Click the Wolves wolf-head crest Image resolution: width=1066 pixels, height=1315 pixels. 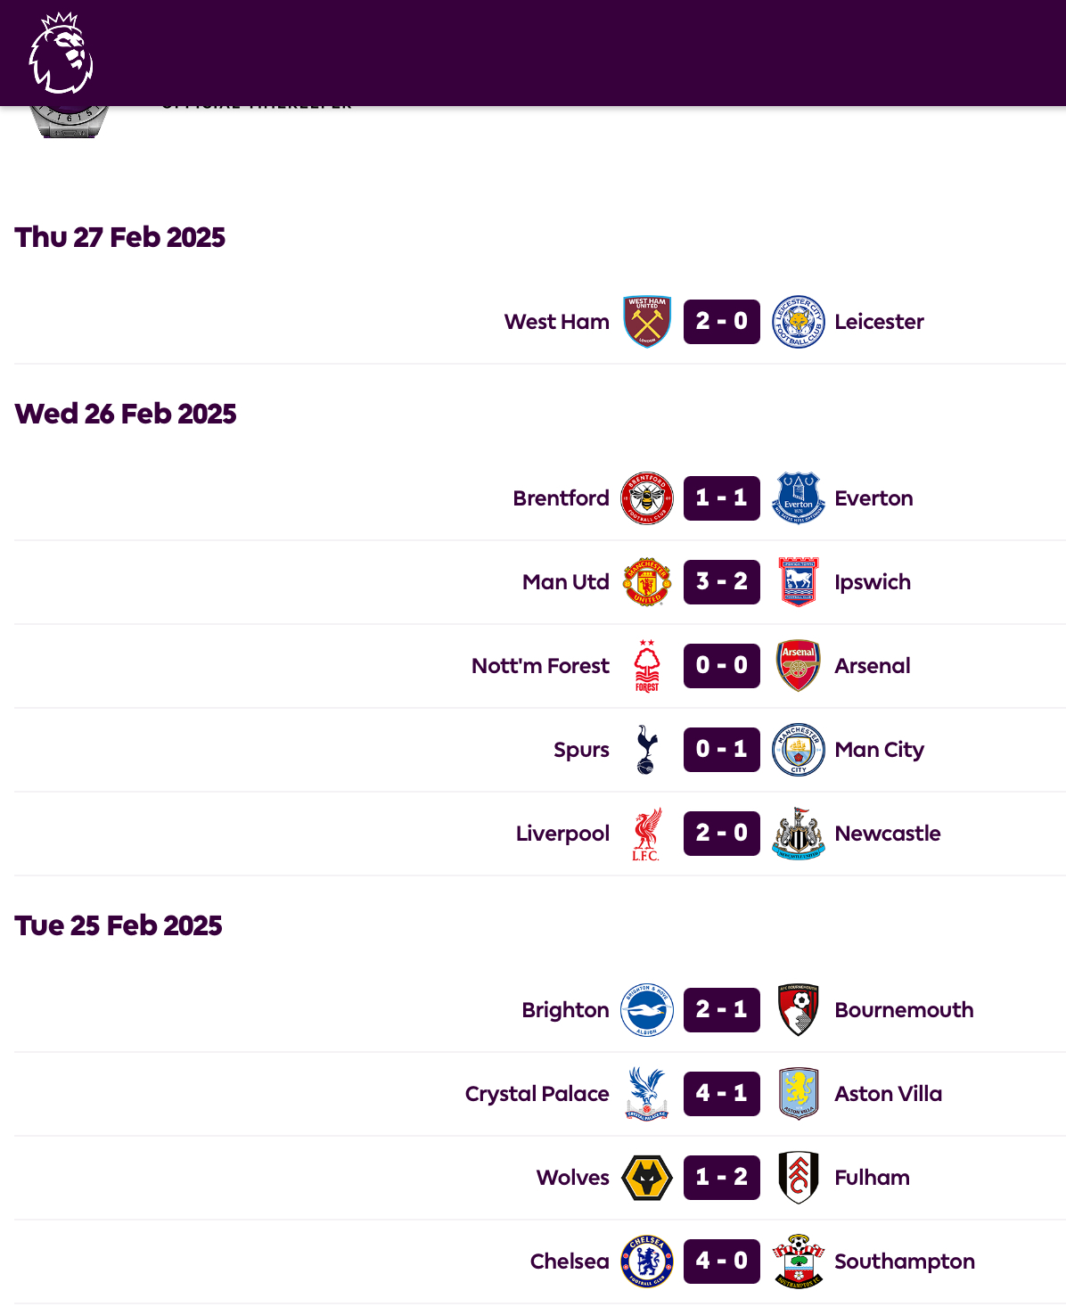647,1178
